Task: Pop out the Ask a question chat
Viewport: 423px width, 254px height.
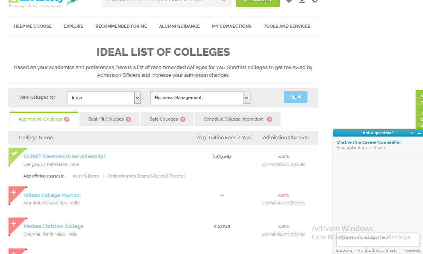Action: (x=412, y=133)
